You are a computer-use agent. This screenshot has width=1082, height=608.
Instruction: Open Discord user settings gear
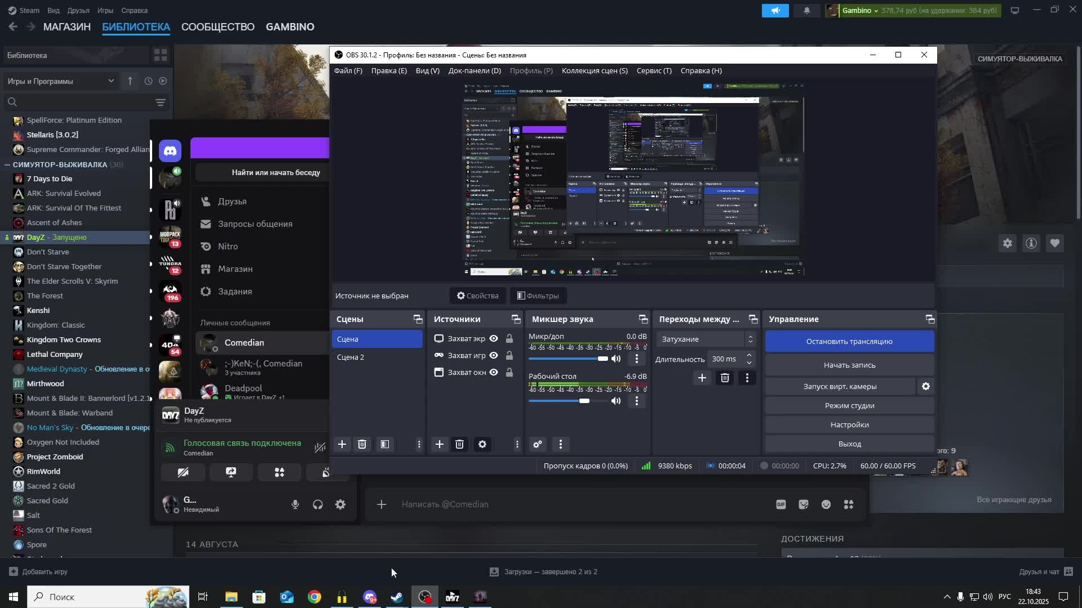pos(340,505)
